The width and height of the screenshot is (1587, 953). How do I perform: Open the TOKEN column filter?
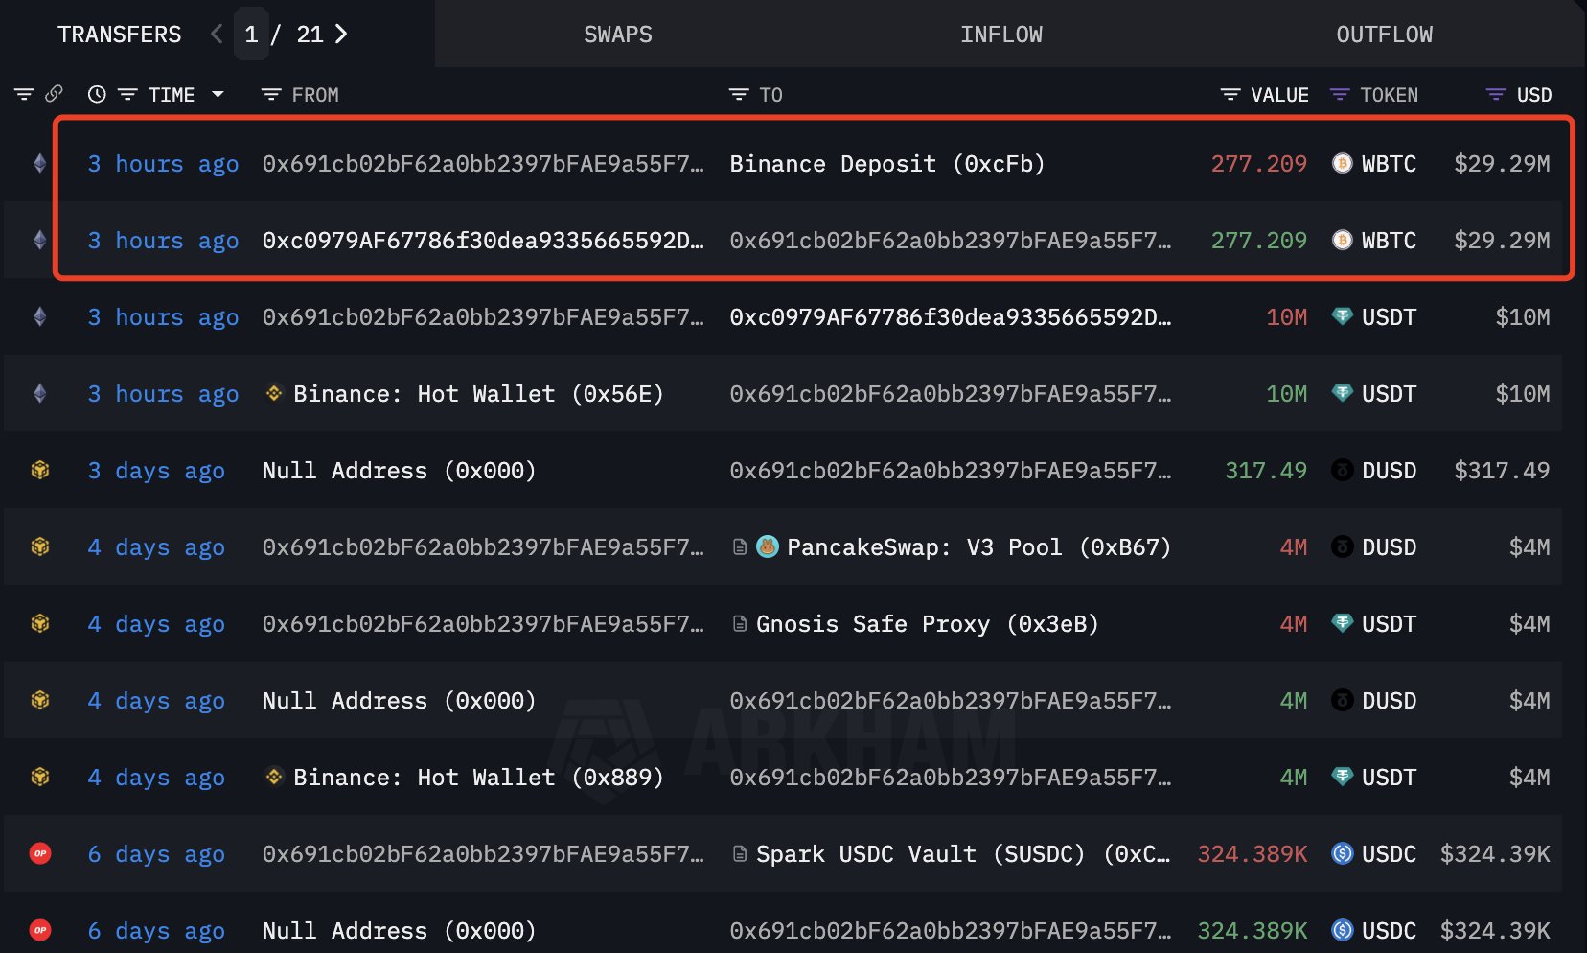[1340, 94]
